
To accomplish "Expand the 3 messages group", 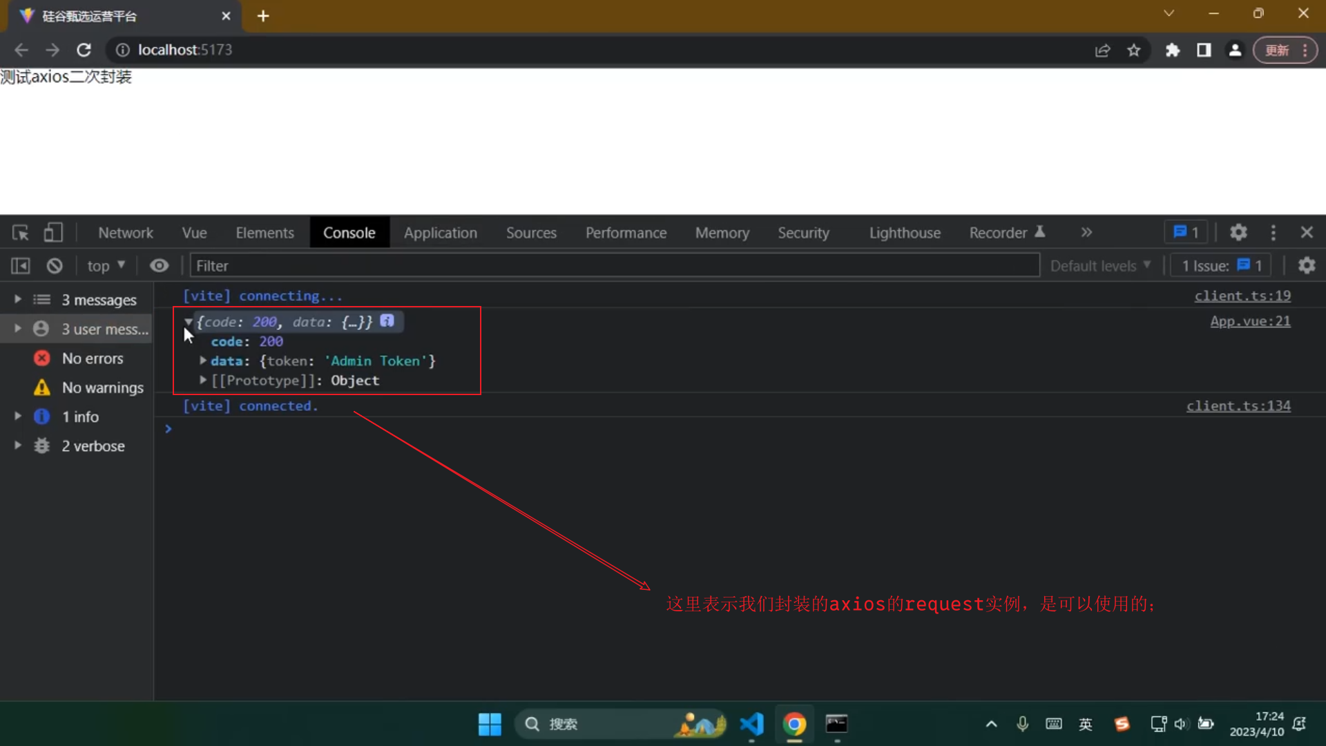I will coord(18,299).
